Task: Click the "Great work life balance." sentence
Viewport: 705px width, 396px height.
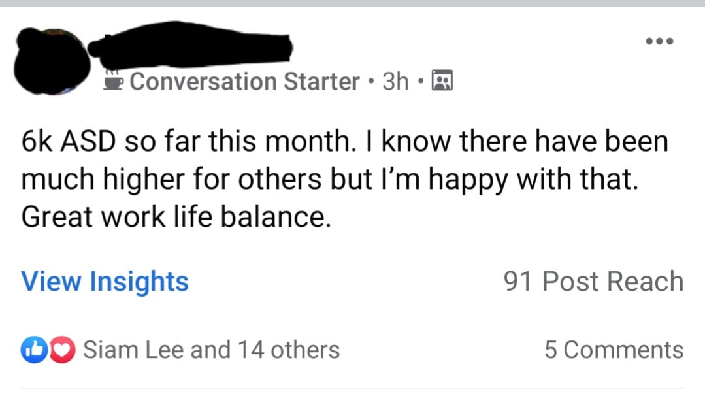Action: (173, 217)
